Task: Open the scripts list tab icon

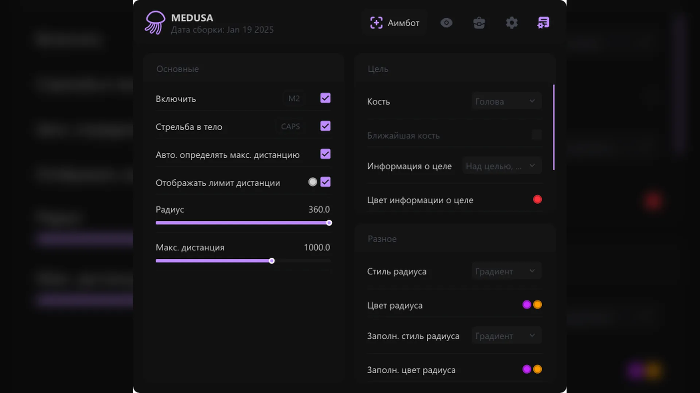Action: click(x=543, y=23)
